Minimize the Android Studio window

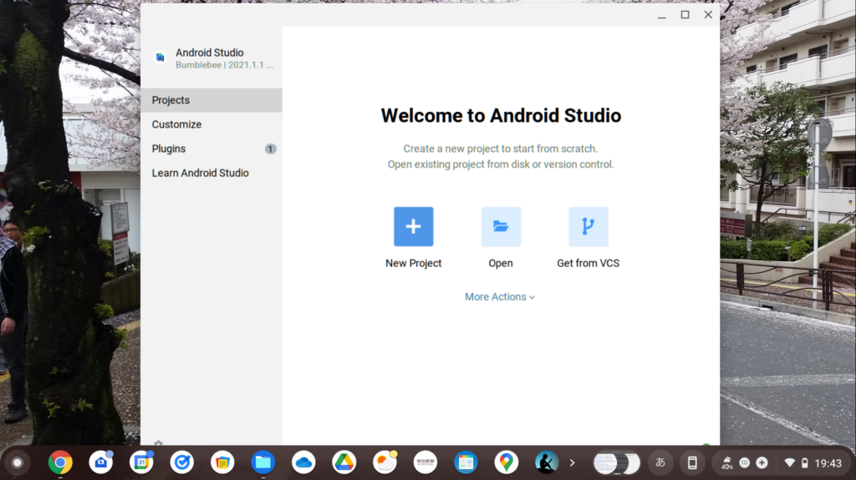(662, 15)
